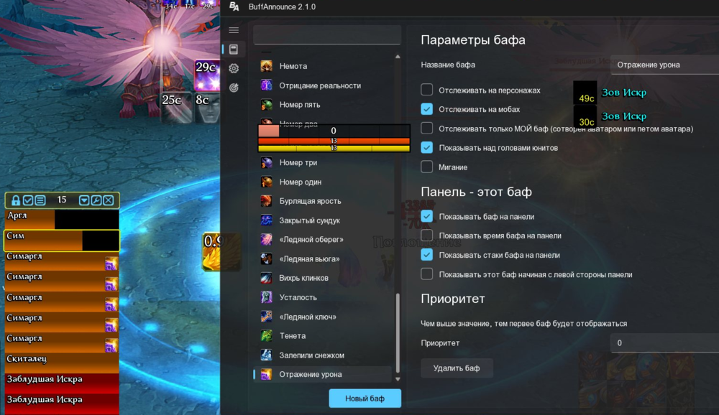Image resolution: width=719 pixels, height=415 pixels.
Task: Enable 'Показывать время бафа на панели'
Action: tap(427, 236)
